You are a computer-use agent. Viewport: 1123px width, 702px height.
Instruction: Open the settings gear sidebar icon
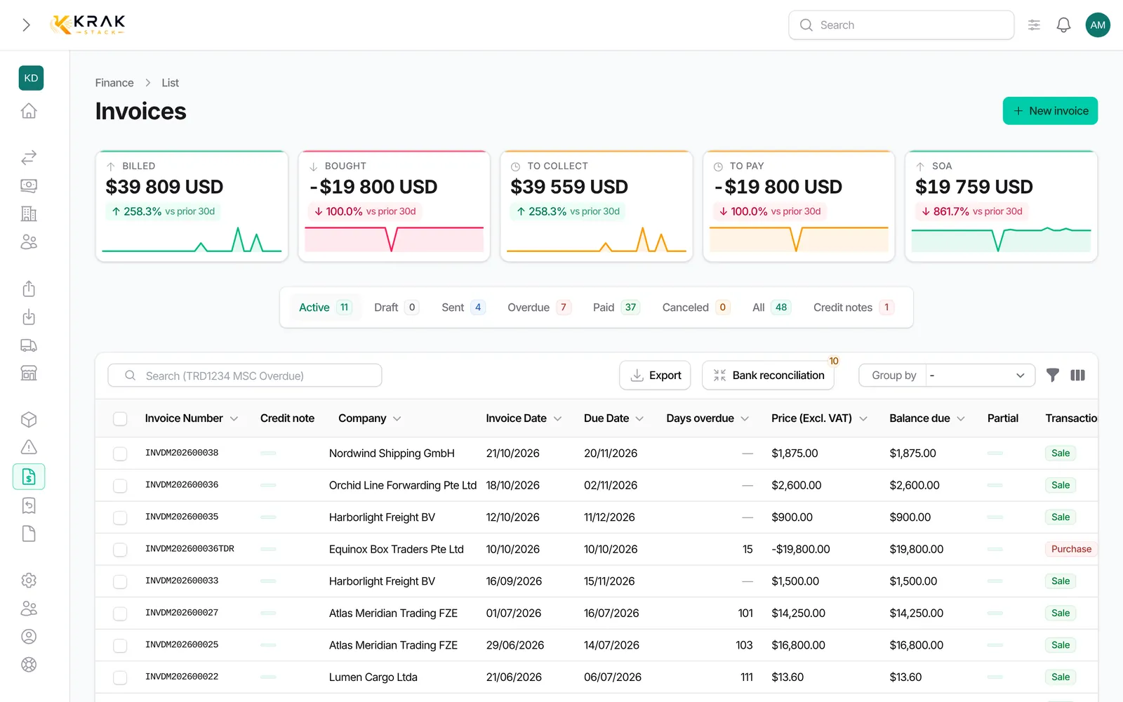[29, 581]
